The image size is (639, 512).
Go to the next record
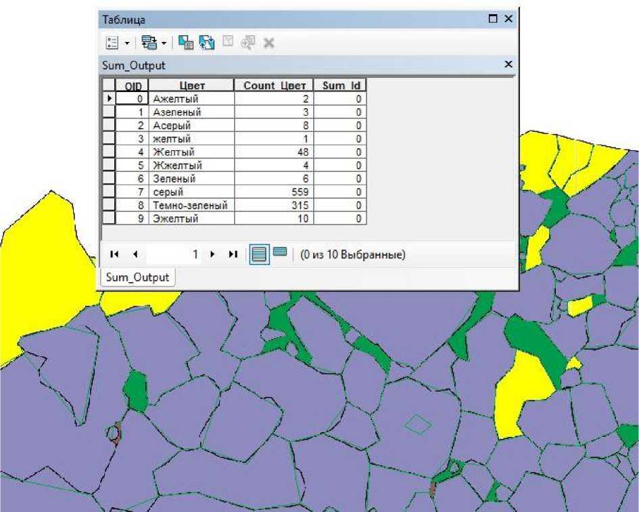[x=212, y=254]
